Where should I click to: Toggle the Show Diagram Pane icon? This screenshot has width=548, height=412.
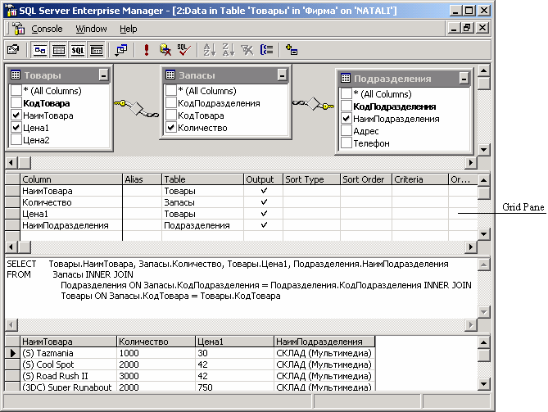pyautogui.click(x=40, y=50)
